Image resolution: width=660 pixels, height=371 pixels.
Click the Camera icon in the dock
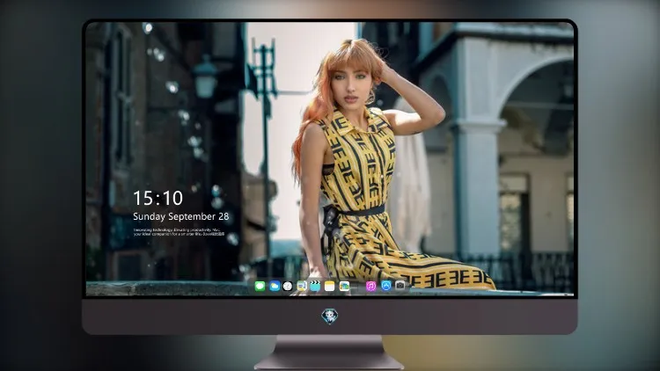(400, 286)
